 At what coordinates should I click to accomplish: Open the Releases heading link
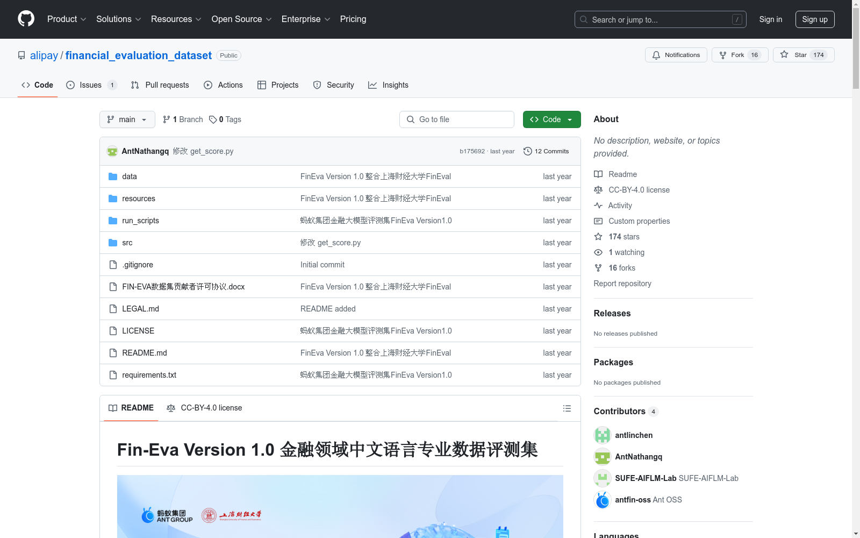click(612, 313)
